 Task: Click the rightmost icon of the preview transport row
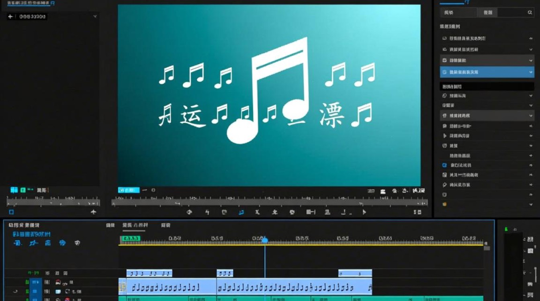point(418,212)
